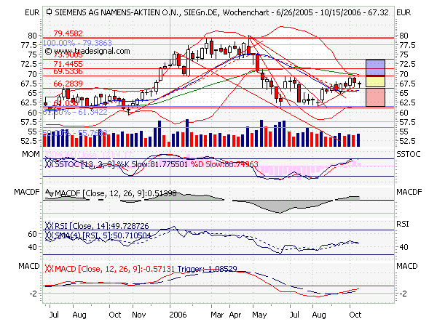Click the 66.2839 level label
The image size is (437, 327).
68,84
